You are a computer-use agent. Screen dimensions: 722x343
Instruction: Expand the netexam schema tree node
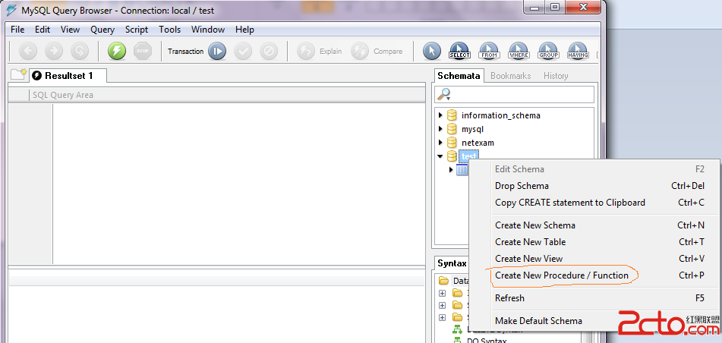pyautogui.click(x=440, y=142)
